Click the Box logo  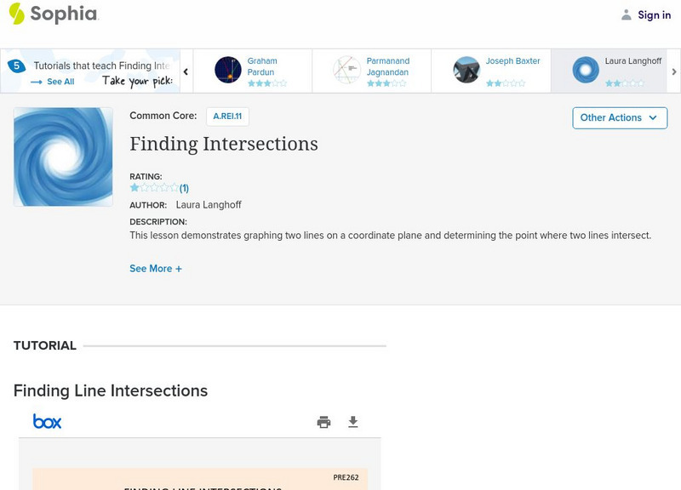47,421
